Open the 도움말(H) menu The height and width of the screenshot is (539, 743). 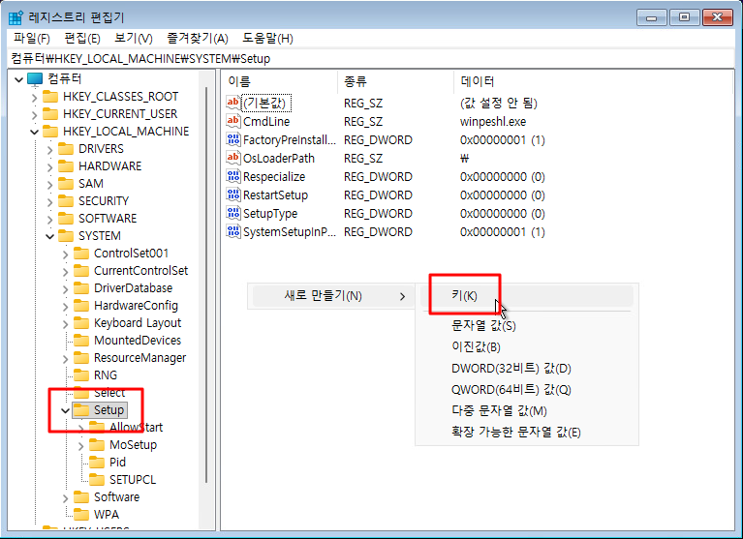[267, 39]
